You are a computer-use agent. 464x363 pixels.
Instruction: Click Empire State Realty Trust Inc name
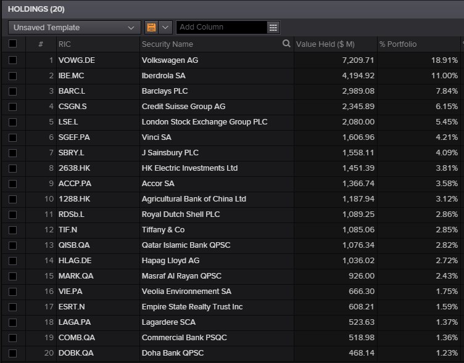click(192, 306)
